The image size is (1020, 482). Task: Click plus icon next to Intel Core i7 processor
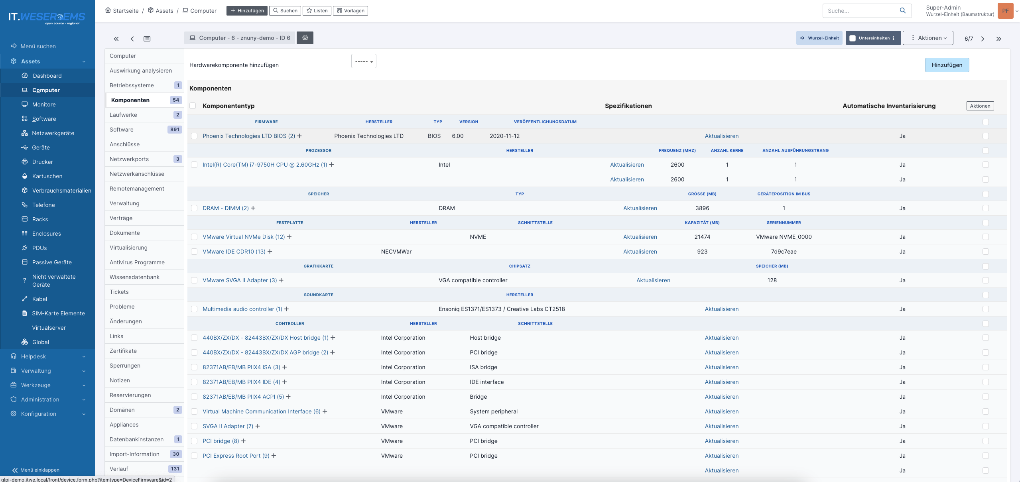tap(331, 165)
